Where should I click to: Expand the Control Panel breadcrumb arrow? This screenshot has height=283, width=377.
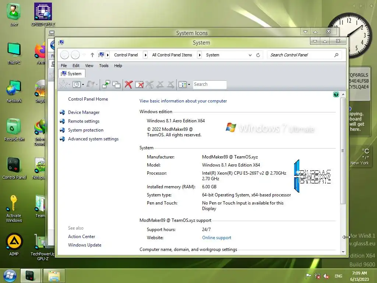tap(145, 55)
